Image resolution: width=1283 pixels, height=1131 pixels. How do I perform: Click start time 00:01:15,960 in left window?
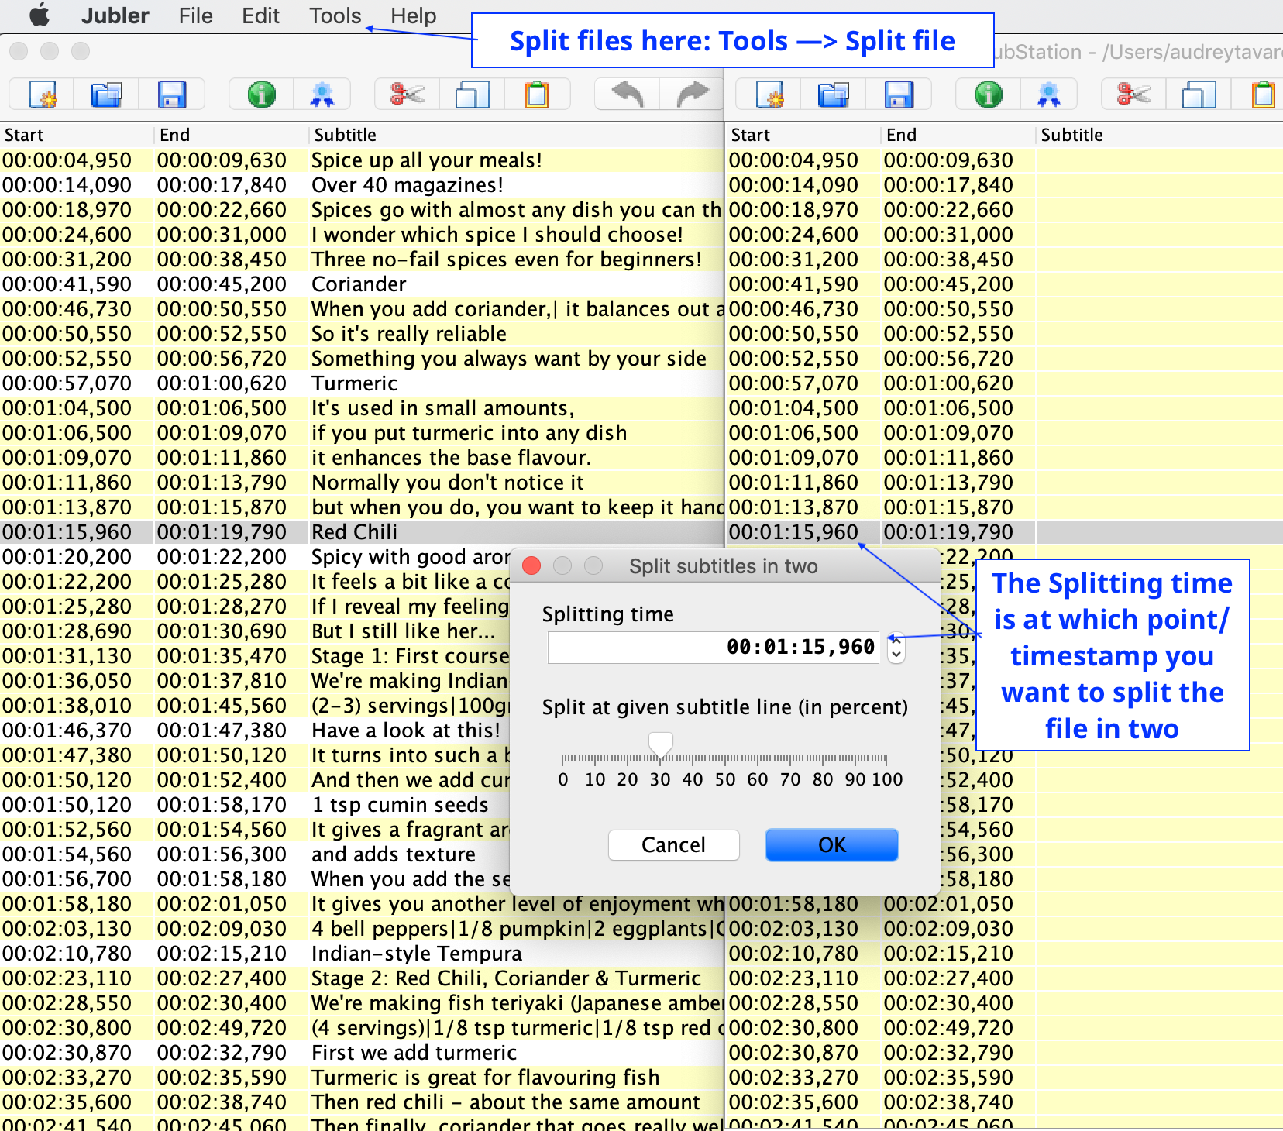(x=67, y=532)
